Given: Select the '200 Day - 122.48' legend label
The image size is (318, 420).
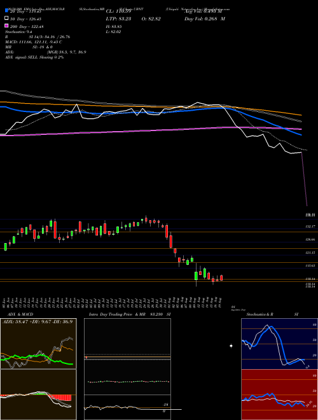Looking at the screenshot, I should click(x=27, y=27).
